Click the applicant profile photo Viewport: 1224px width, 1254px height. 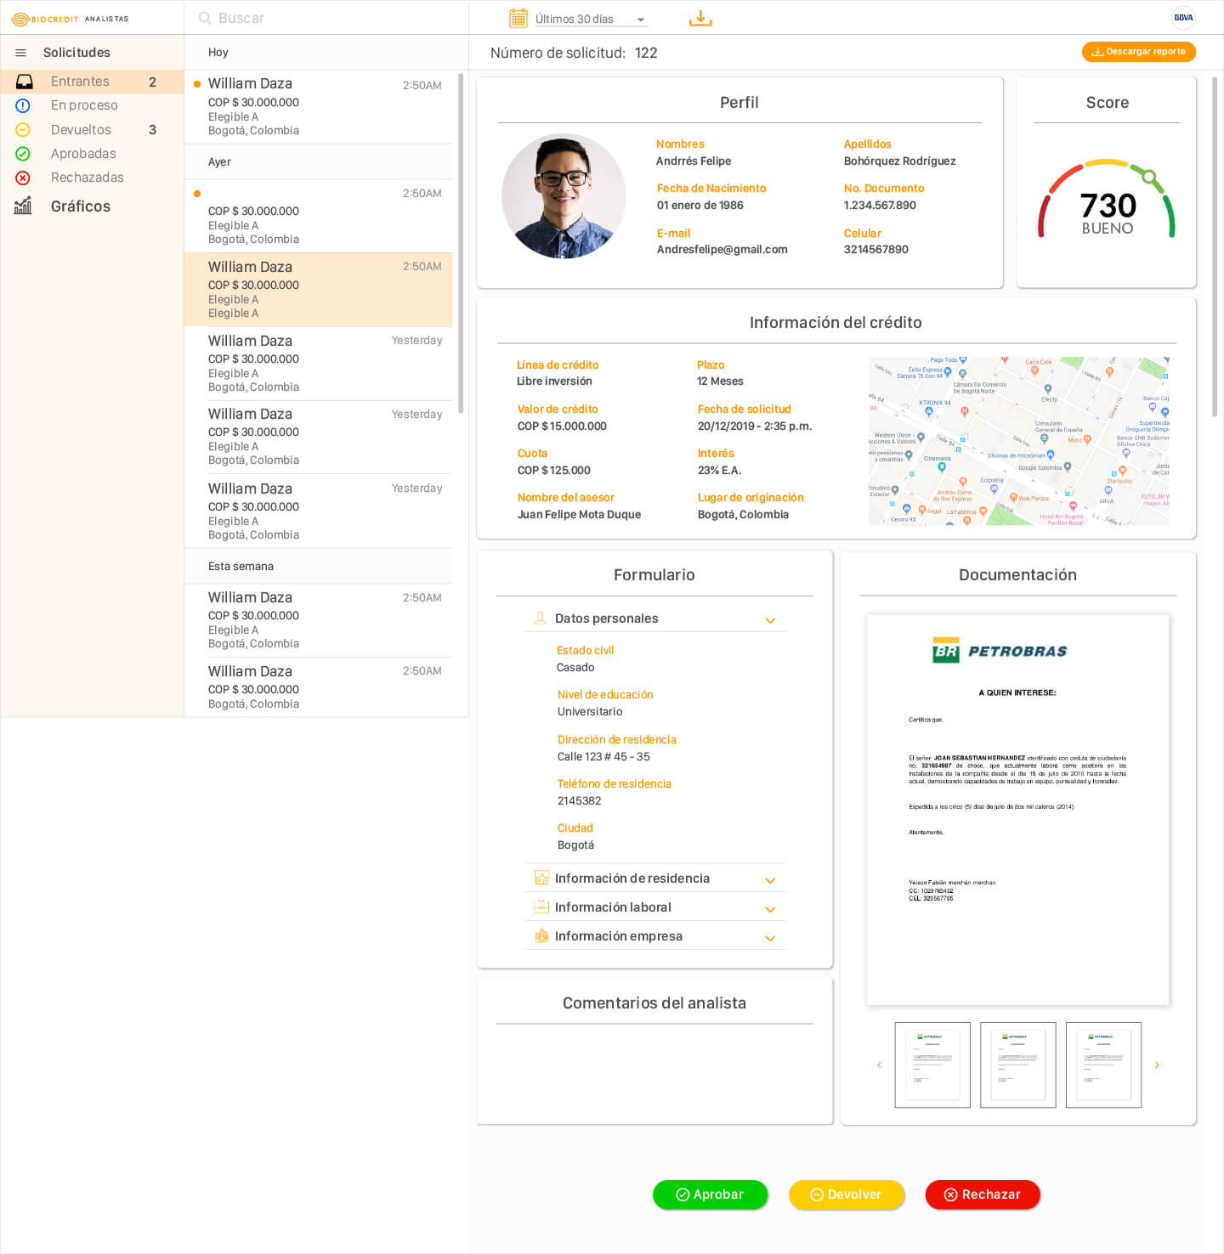click(x=564, y=196)
